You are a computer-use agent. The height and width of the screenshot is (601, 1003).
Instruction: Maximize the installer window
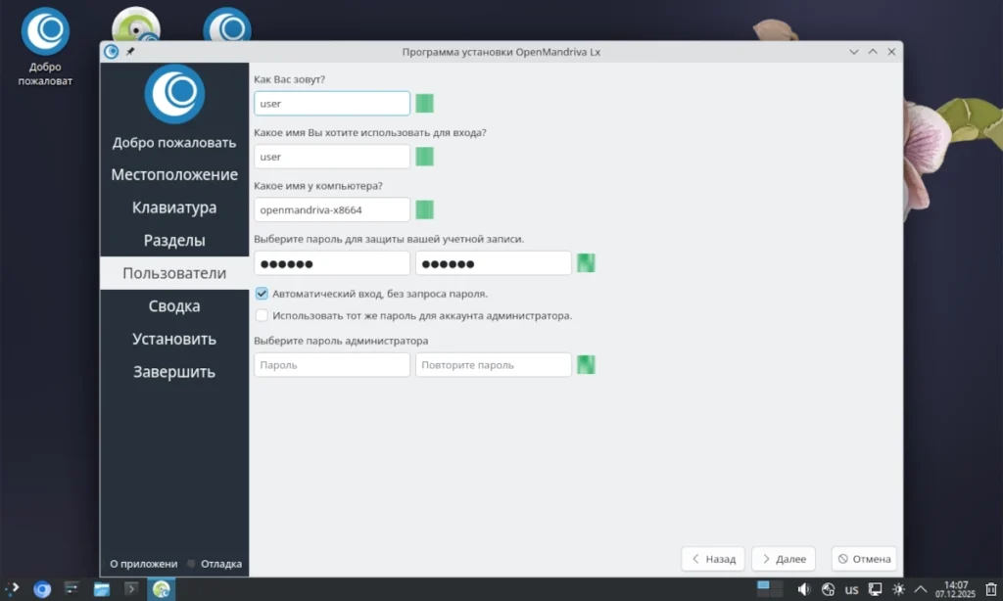click(873, 52)
